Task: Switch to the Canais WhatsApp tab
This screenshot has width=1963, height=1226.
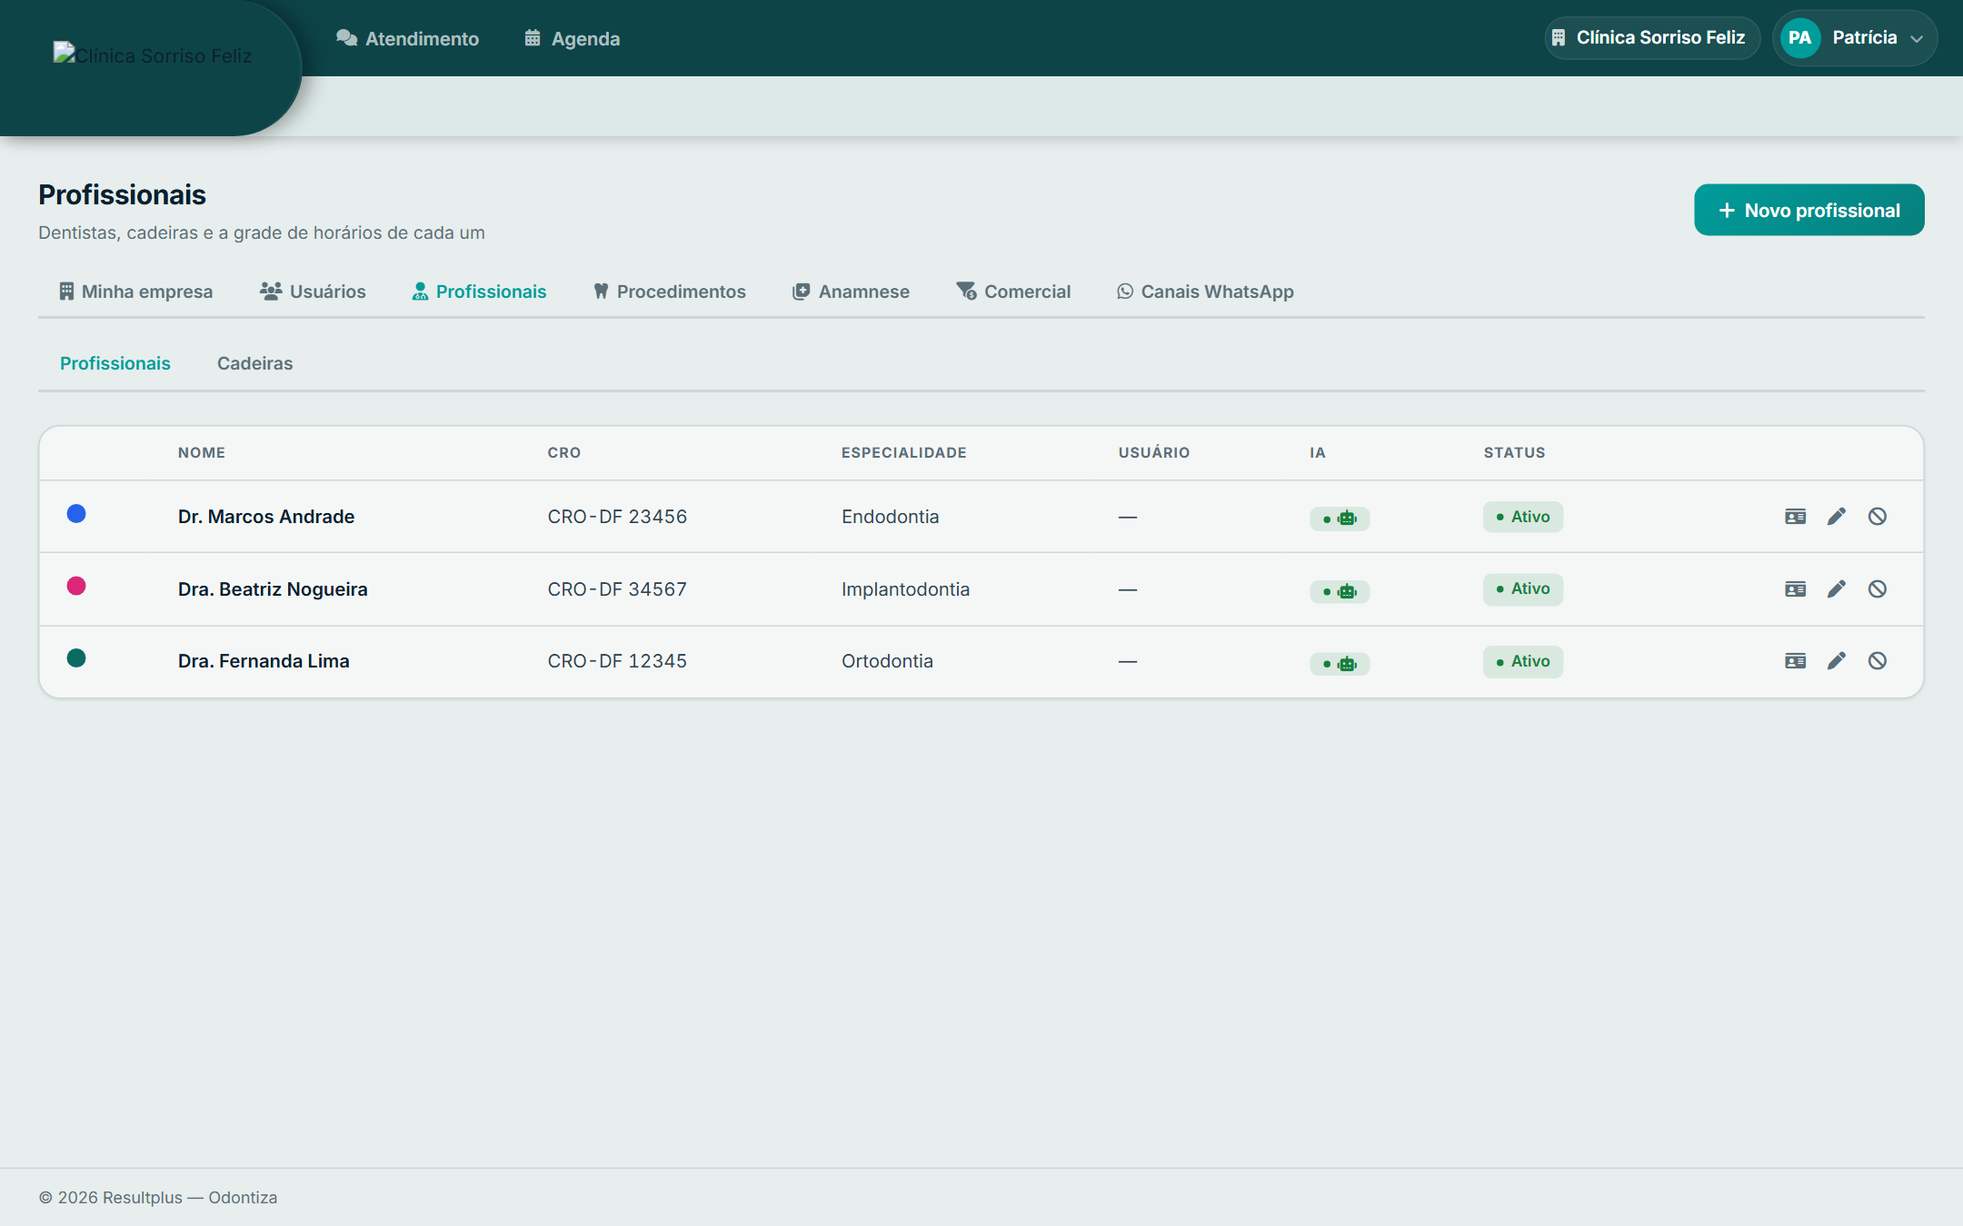Action: [1205, 292]
